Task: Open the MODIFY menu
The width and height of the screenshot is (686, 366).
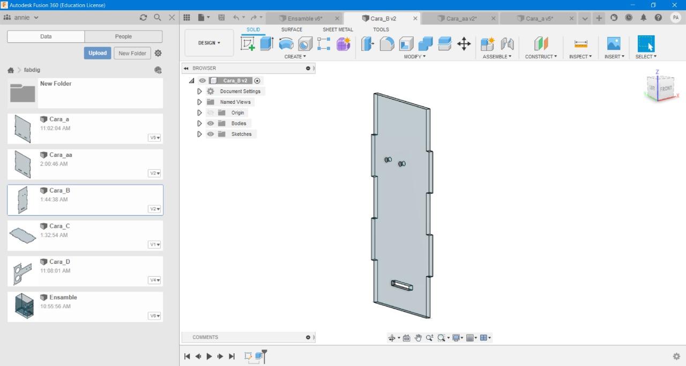Action: [415, 56]
